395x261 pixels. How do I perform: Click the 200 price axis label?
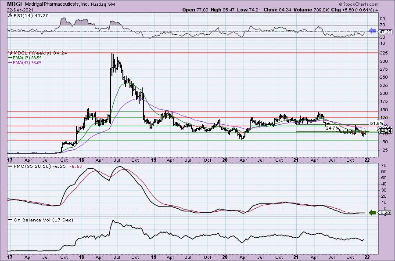tap(384, 94)
